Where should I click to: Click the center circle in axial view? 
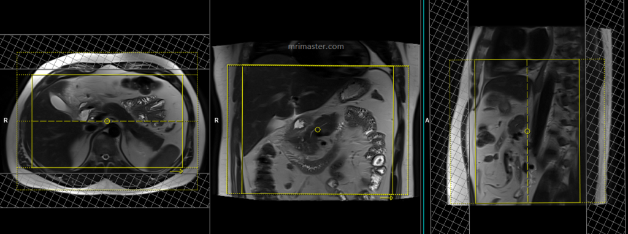click(107, 121)
